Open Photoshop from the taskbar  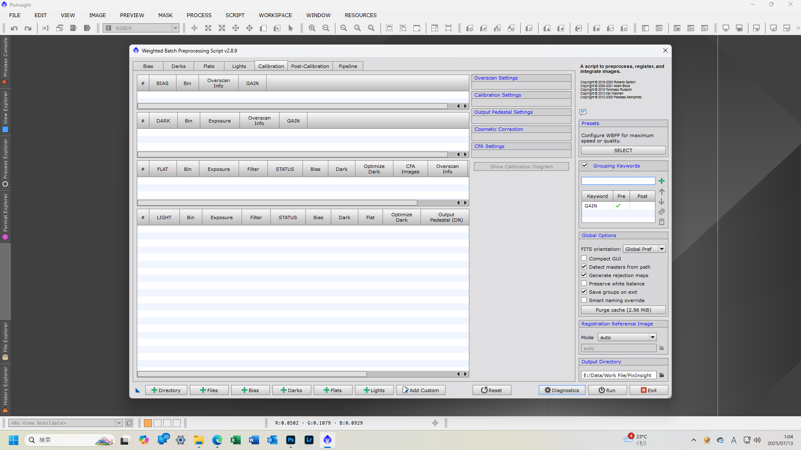click(x=291, y=440)
